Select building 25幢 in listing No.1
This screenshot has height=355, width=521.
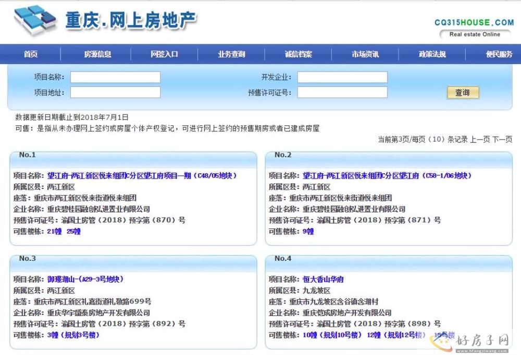[73, 232]
